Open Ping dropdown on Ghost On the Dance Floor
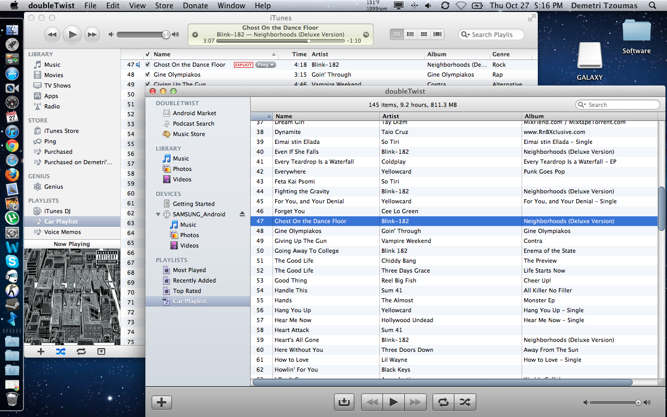 [266, 65]
